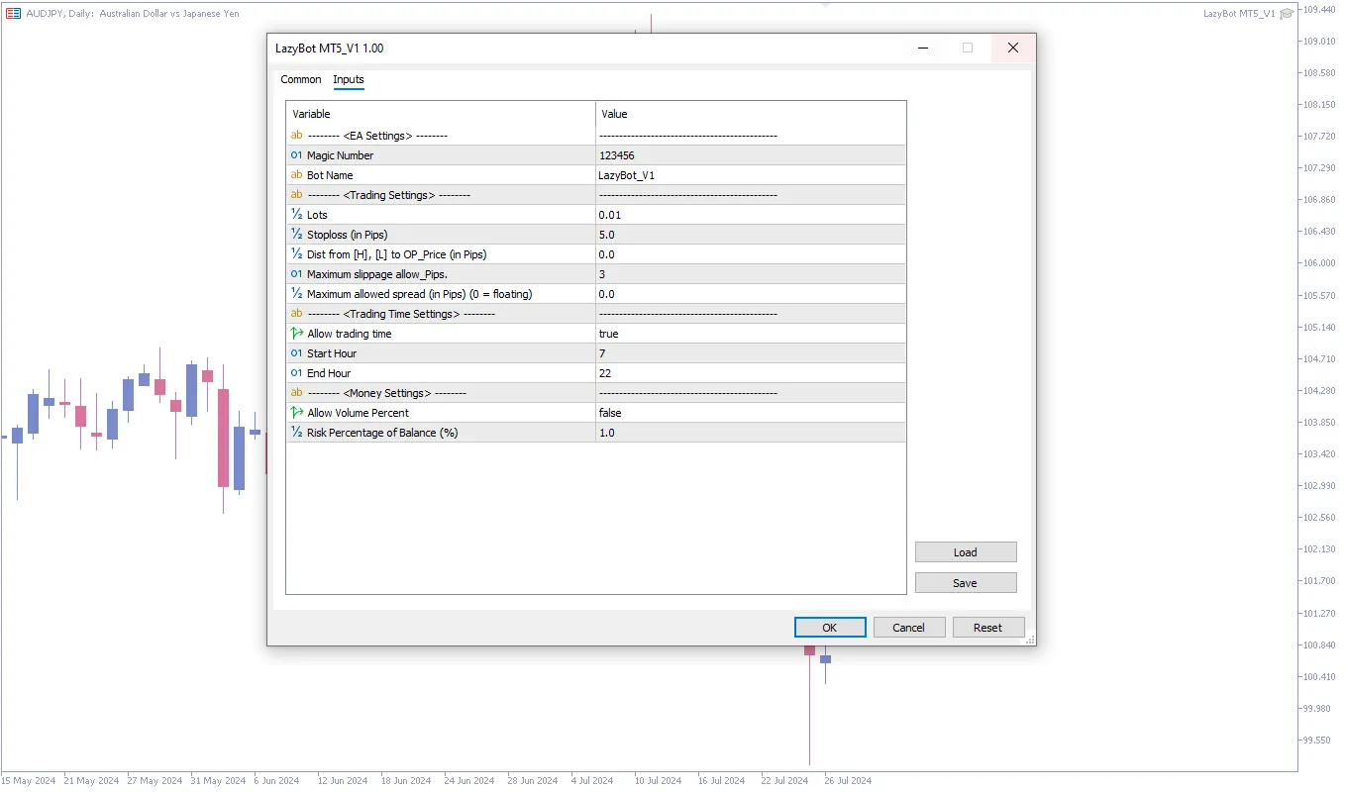Click the boolean icon beside Allow trading time
The height and width of the screenshot is (792, 1345).
point(296,334)
